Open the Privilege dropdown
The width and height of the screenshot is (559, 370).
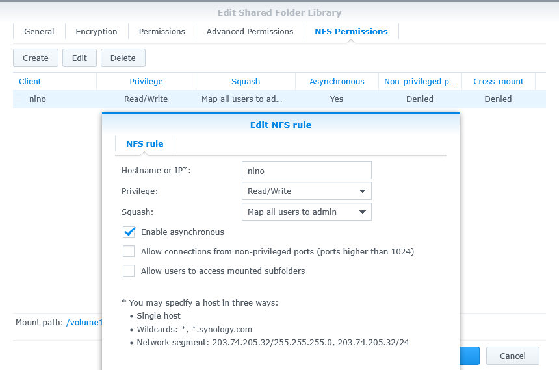pyautogui.click(x=307, y=191)
